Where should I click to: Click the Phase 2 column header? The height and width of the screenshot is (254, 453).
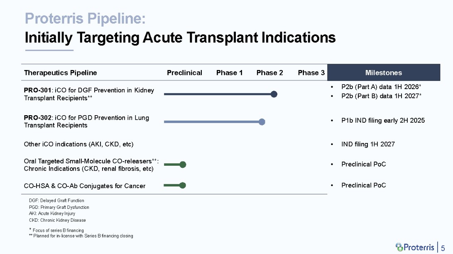point(269,73)
